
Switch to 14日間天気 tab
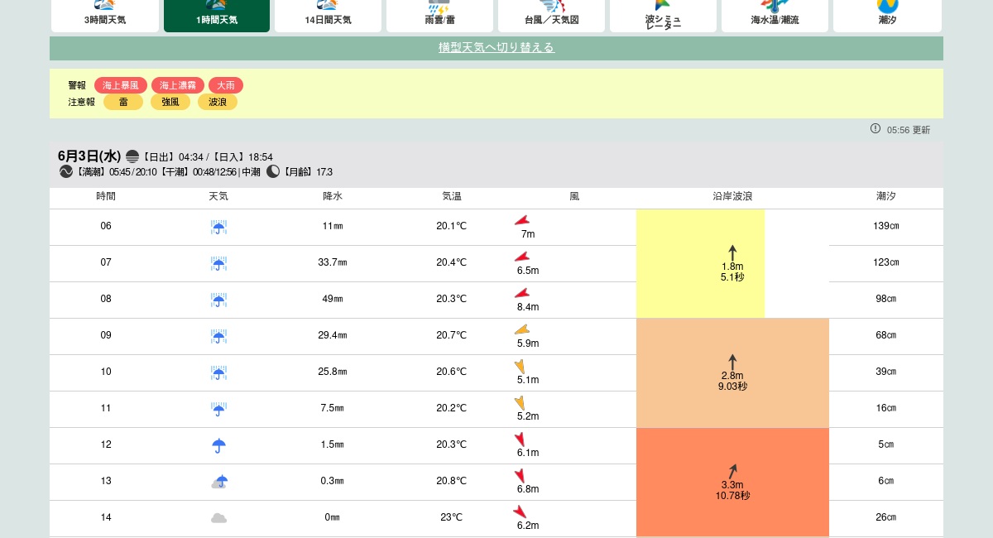328,16
